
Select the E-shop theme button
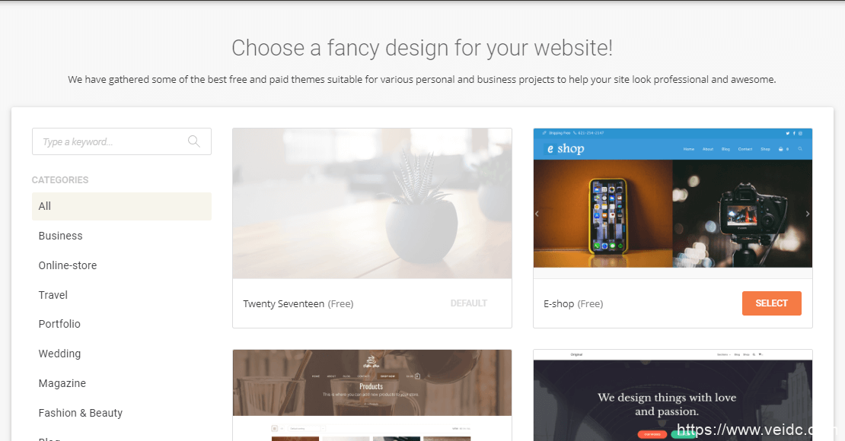click(x=772, y=303)
